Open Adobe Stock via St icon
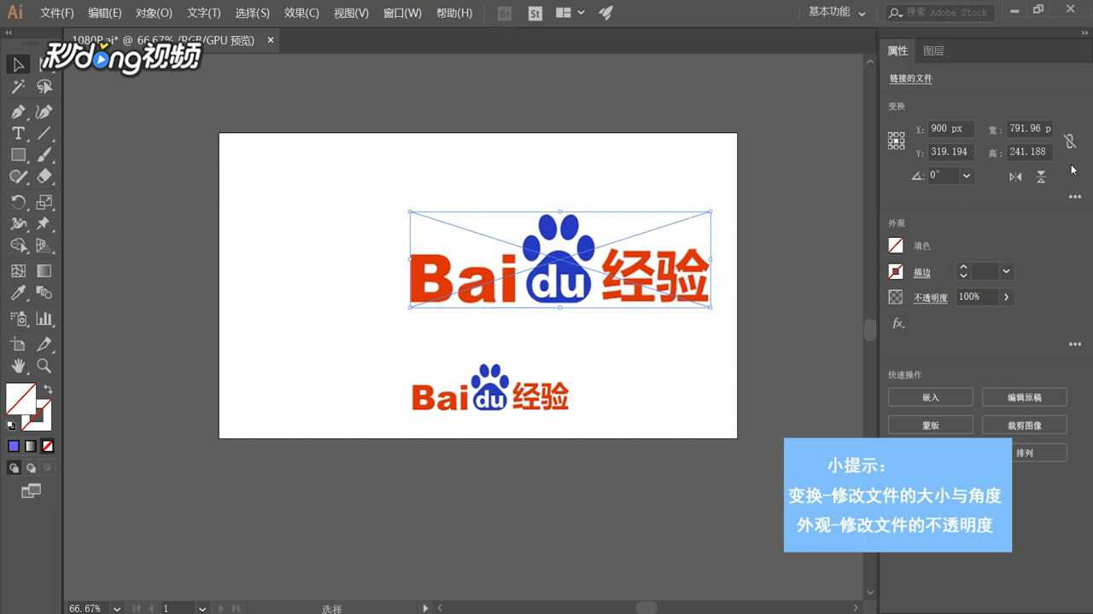 tap(535, 13)
